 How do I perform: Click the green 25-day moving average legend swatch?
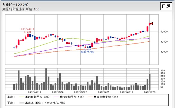click(22, 97)
